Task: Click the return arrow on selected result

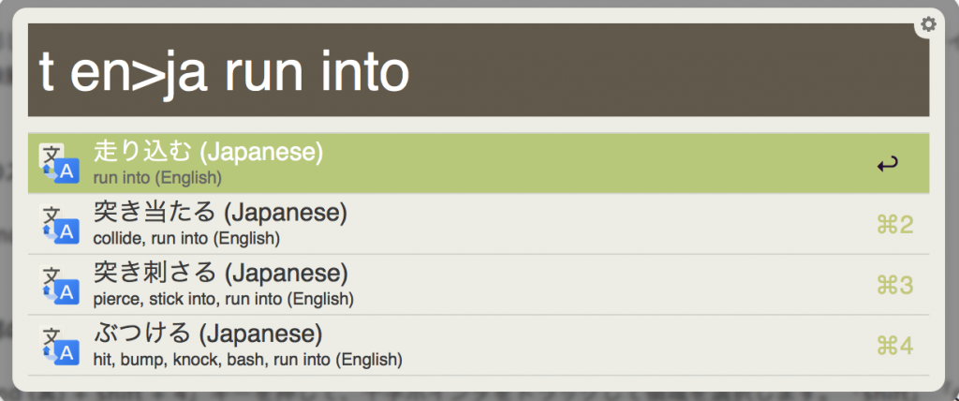Action: 888,164
